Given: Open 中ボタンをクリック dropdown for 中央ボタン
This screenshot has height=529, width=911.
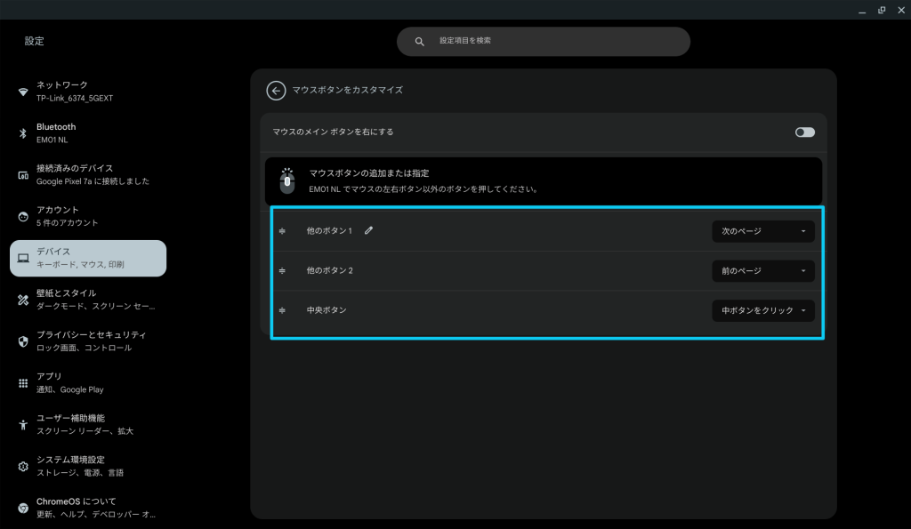Looking at the screenshot, I should coord(762,310).
